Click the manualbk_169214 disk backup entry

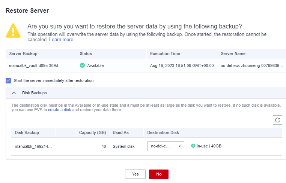33,146
